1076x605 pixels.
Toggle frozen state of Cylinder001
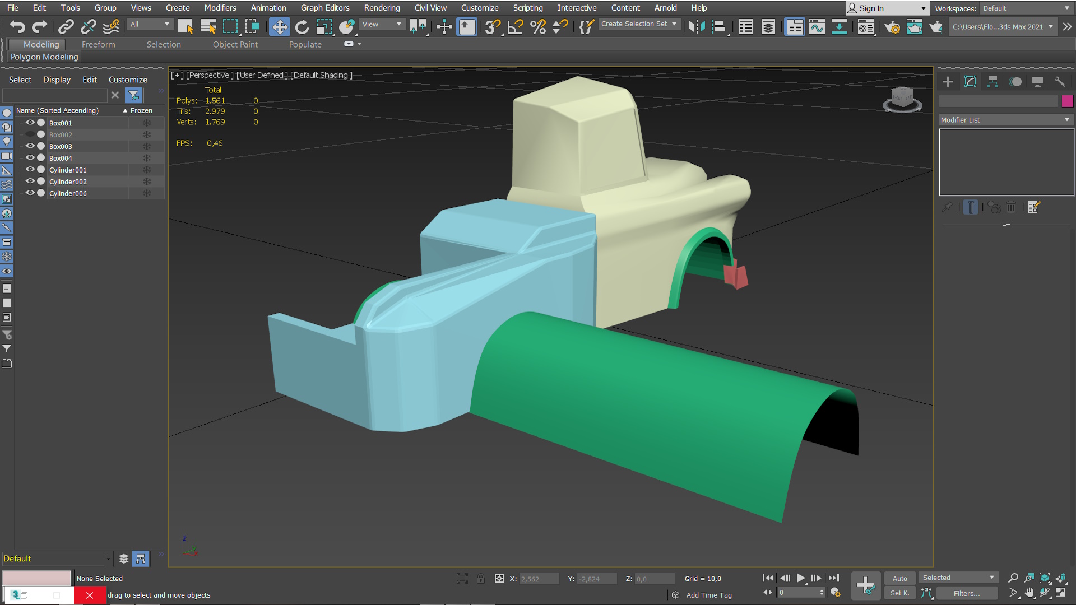(146, 170)
